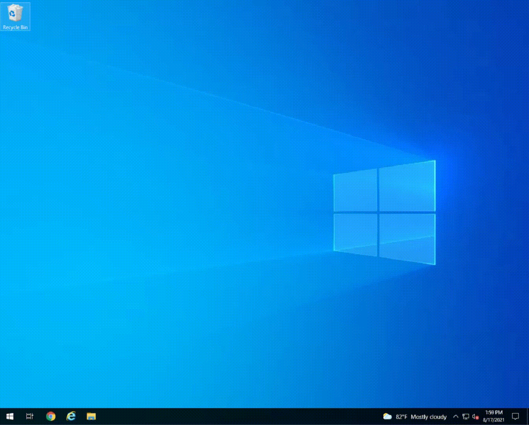Launch Internet Explorer from the taskbar
Screen dimensions: 529x425
71,416
